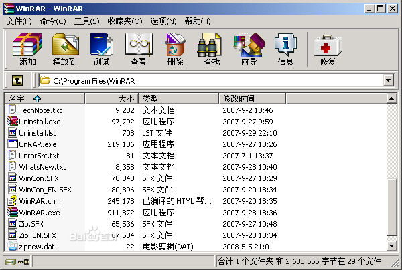The width and height of the screenshot is (402, 270).
Task: Launch the 向导 (Wizard) icon
Action: 249,45
